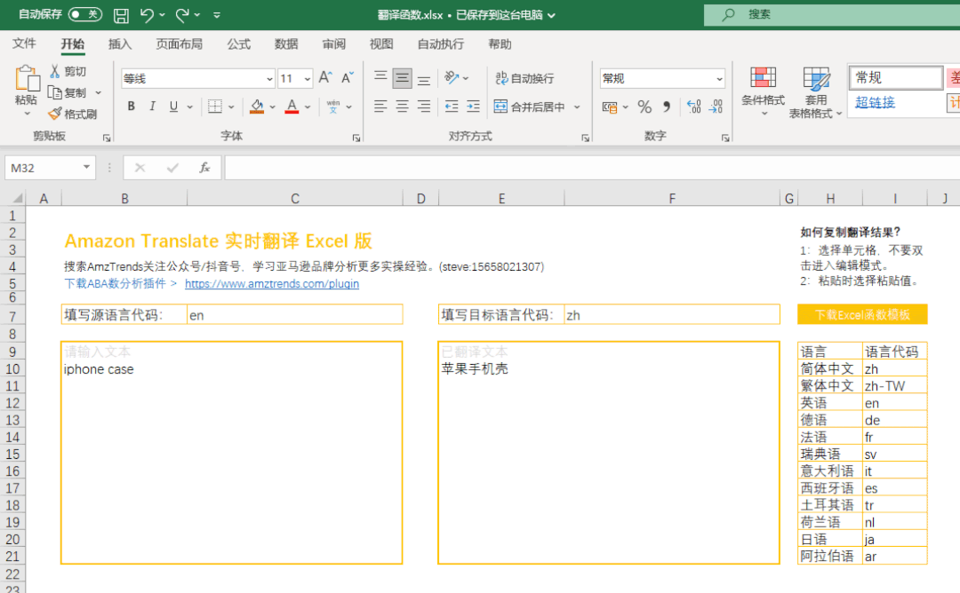The width and height of the screenshot is (960, 593).
Task: Click 下载Excel函数模板 orange button
Action: (862, 315)
